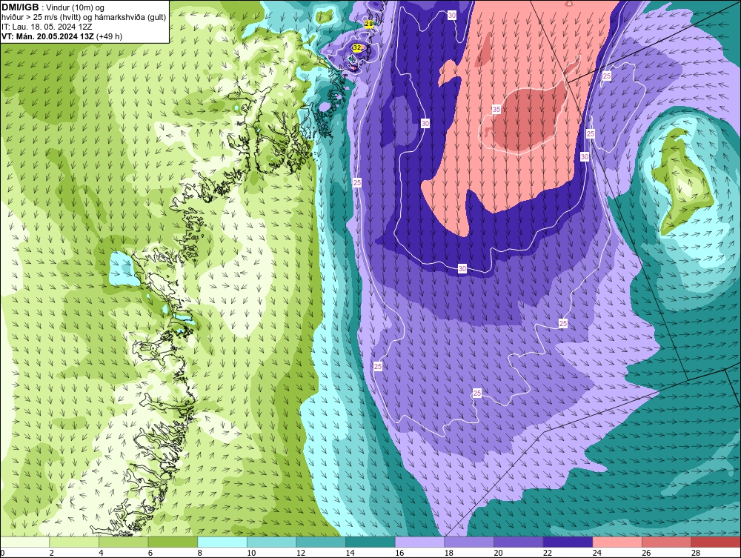Select the 0–2 m/s cream legend swatch
This screenshot has height=558, width=741.
point(24,542)
